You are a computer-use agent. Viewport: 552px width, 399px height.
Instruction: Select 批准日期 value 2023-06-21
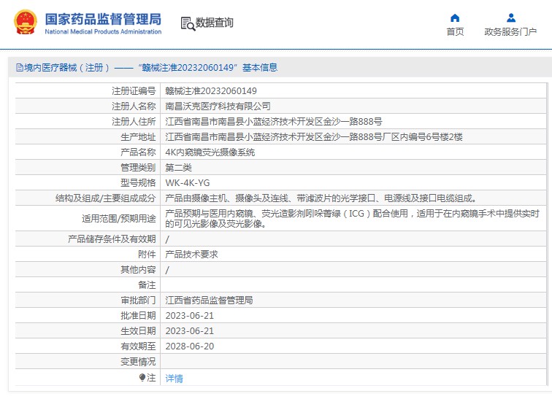pyautogui.click(x=189, y=316)
